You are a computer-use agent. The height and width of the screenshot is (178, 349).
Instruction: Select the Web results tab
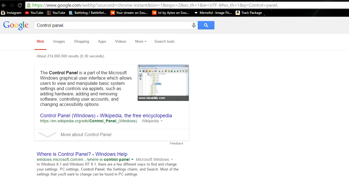40,42
